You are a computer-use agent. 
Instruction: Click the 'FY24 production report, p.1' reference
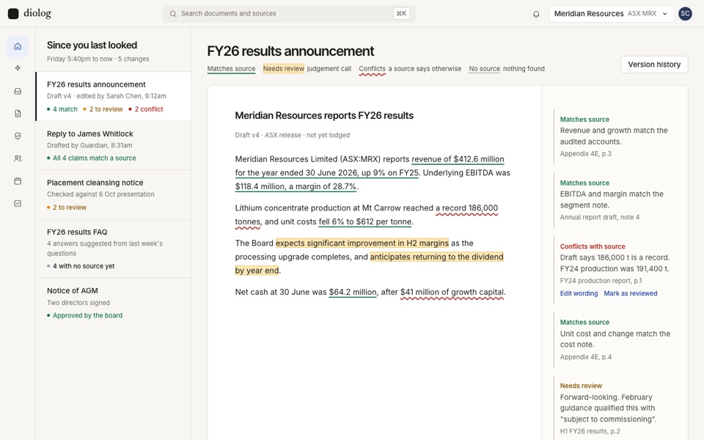tap(601, 281)
